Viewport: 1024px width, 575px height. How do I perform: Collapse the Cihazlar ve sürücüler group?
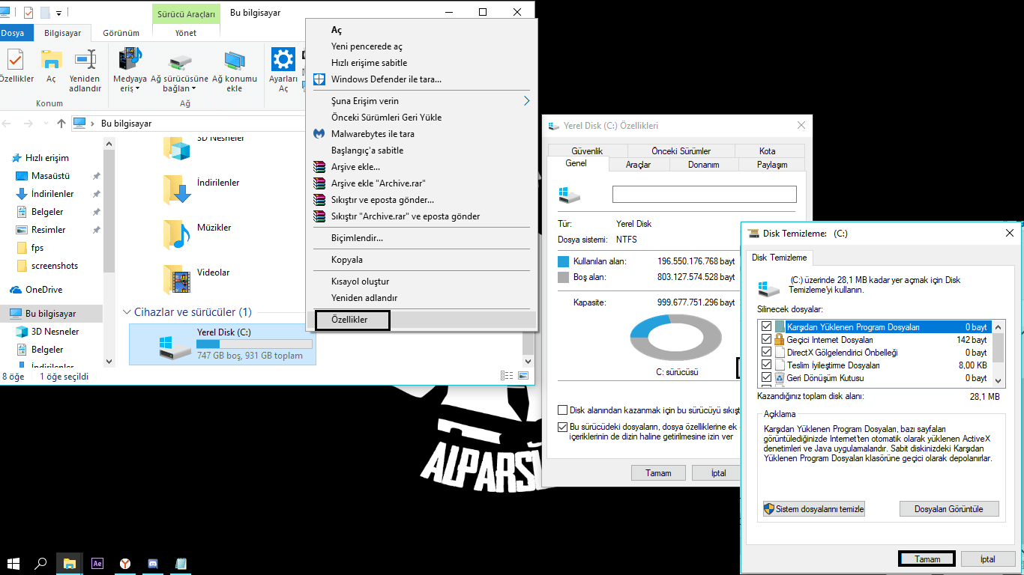point(126,312)
